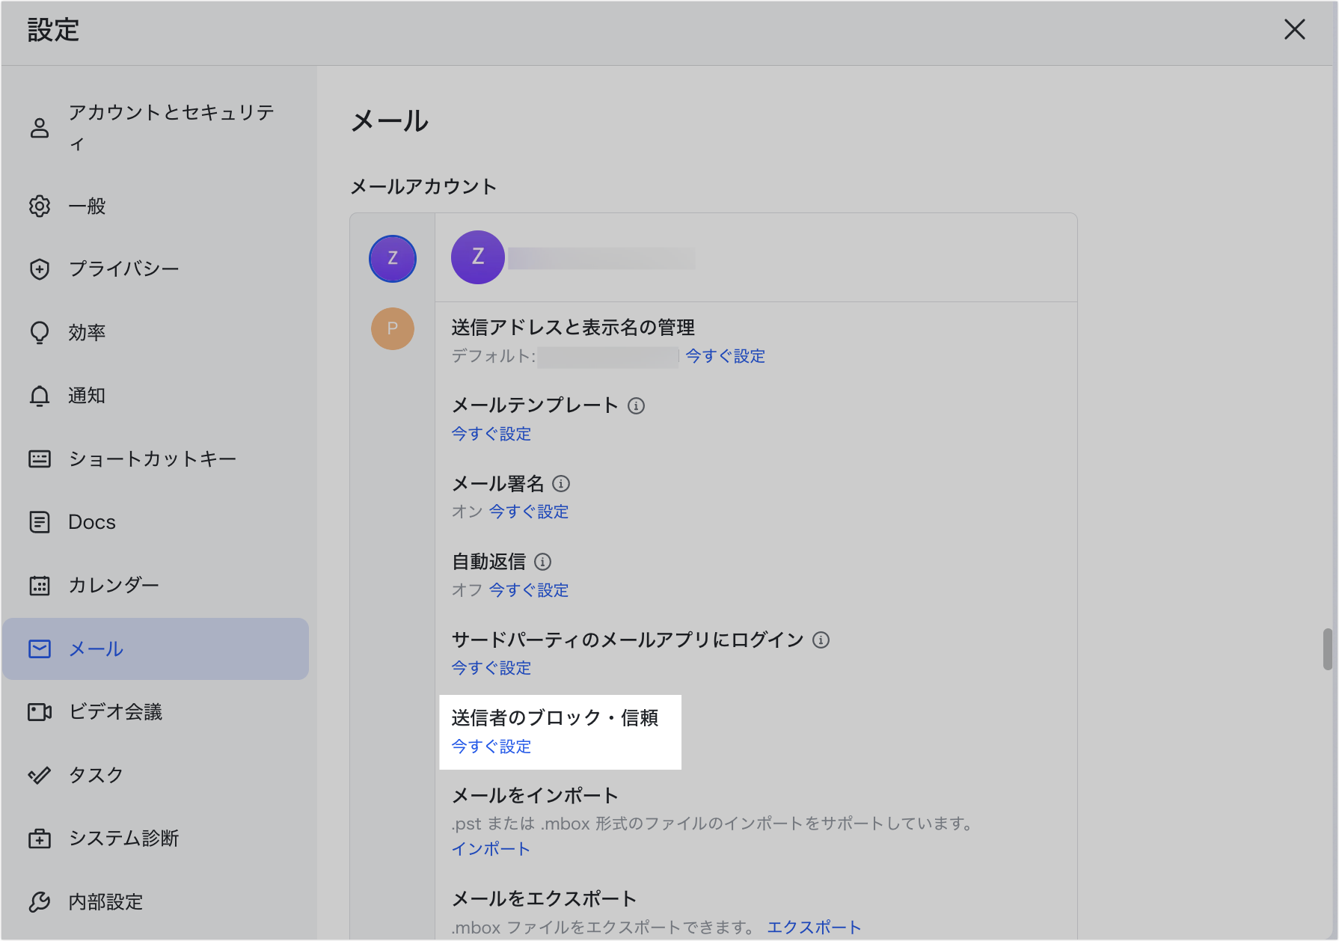Open the インポート link for mail import
This screenshot has height=941, width=1339.
coord(490,848)
